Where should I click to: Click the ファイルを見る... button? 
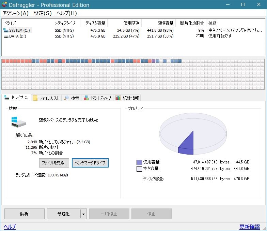click(x=54, y=163)
